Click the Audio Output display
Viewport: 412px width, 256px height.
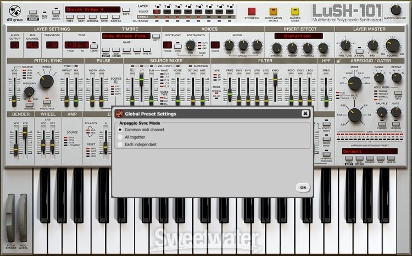click(15, 45)
